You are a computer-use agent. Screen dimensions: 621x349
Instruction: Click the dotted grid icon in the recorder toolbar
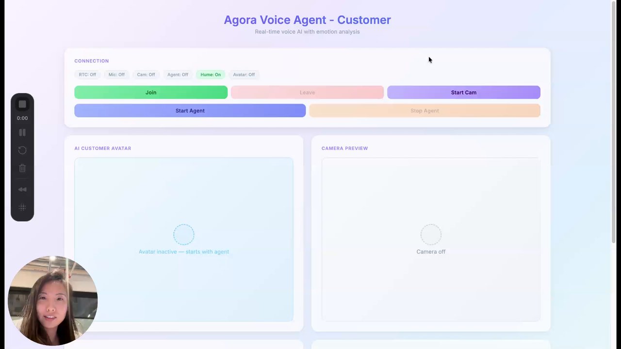[22, 207]
